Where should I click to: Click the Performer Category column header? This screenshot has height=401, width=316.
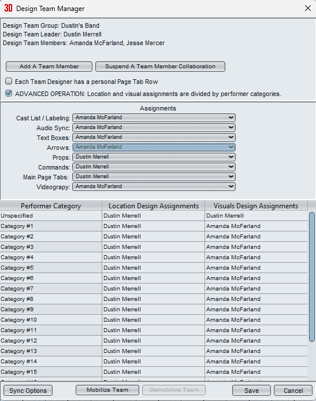coord(51,206)
